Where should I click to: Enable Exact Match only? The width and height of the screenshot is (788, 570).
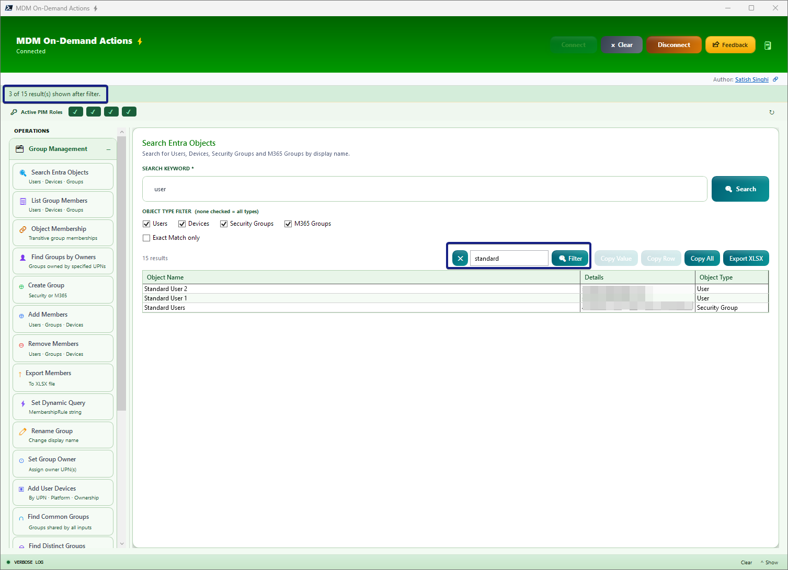pos(146,238)
